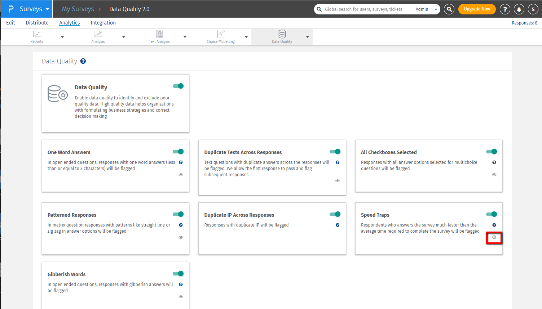Open the Admin search scope dropdown
This screenshot has width=542, height=309.
point(436,9)
